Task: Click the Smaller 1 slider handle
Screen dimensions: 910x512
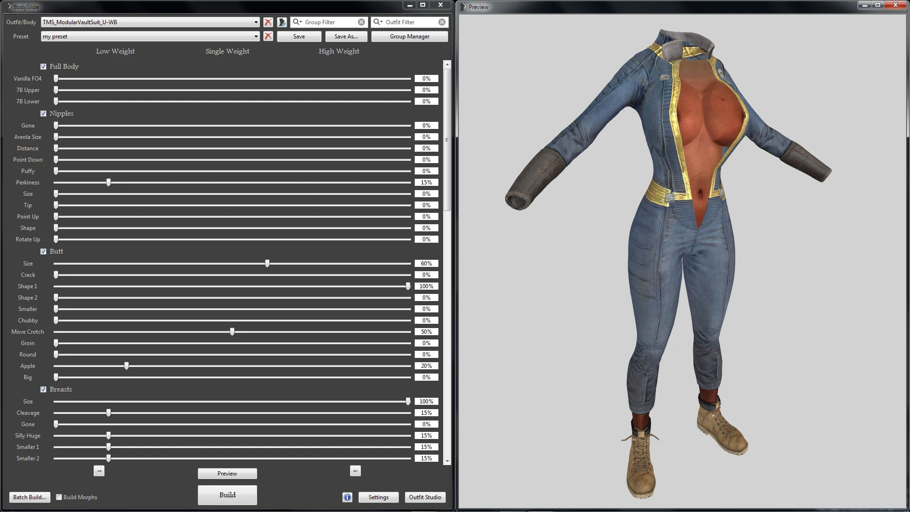Action: pos(109,447)
